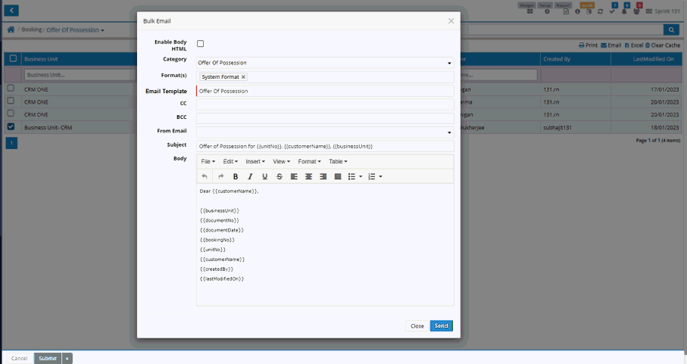Click the Close button in dialog
This screenshot has width=687, height=364.
tap(417, 325)
